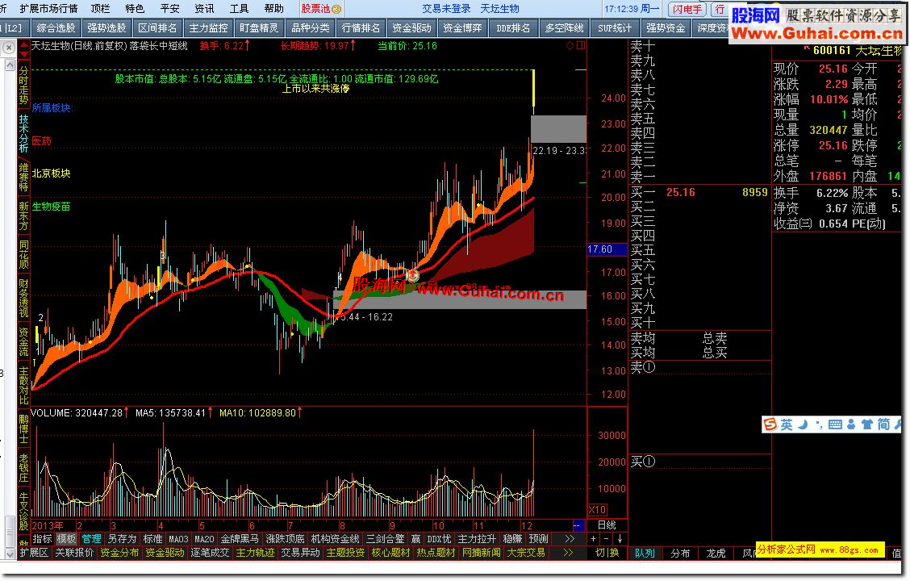Toggle Sogou 简 simplified Chinese mode
Viewport: 910px width, 581px height.
[x=883, y=424]
